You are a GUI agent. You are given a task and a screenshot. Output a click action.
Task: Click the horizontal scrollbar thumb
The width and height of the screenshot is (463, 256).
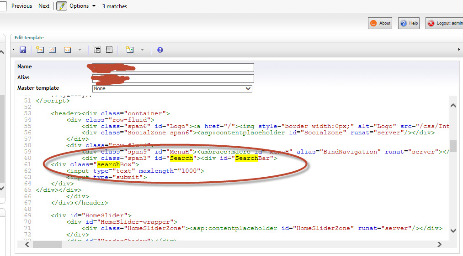click(47, 244)
